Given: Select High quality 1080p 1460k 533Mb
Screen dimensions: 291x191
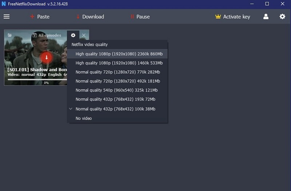Looking at the screenshot, I should tap(117, 63).
